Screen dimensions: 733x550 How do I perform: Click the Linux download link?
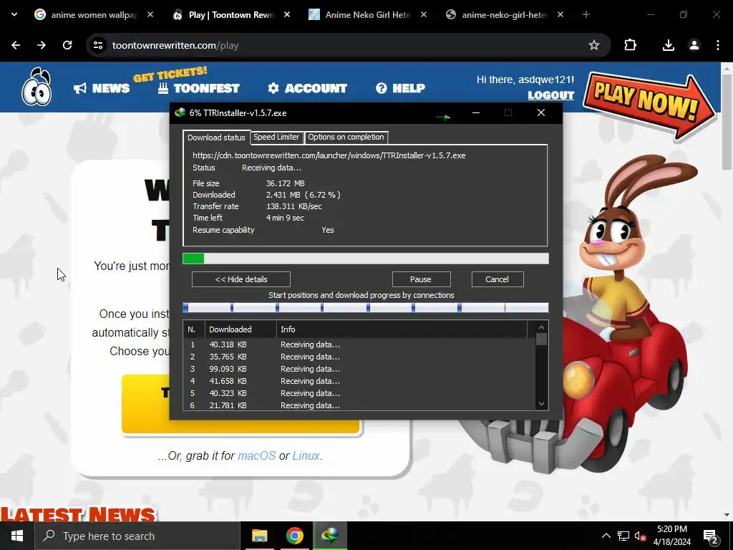click(306, 455)
